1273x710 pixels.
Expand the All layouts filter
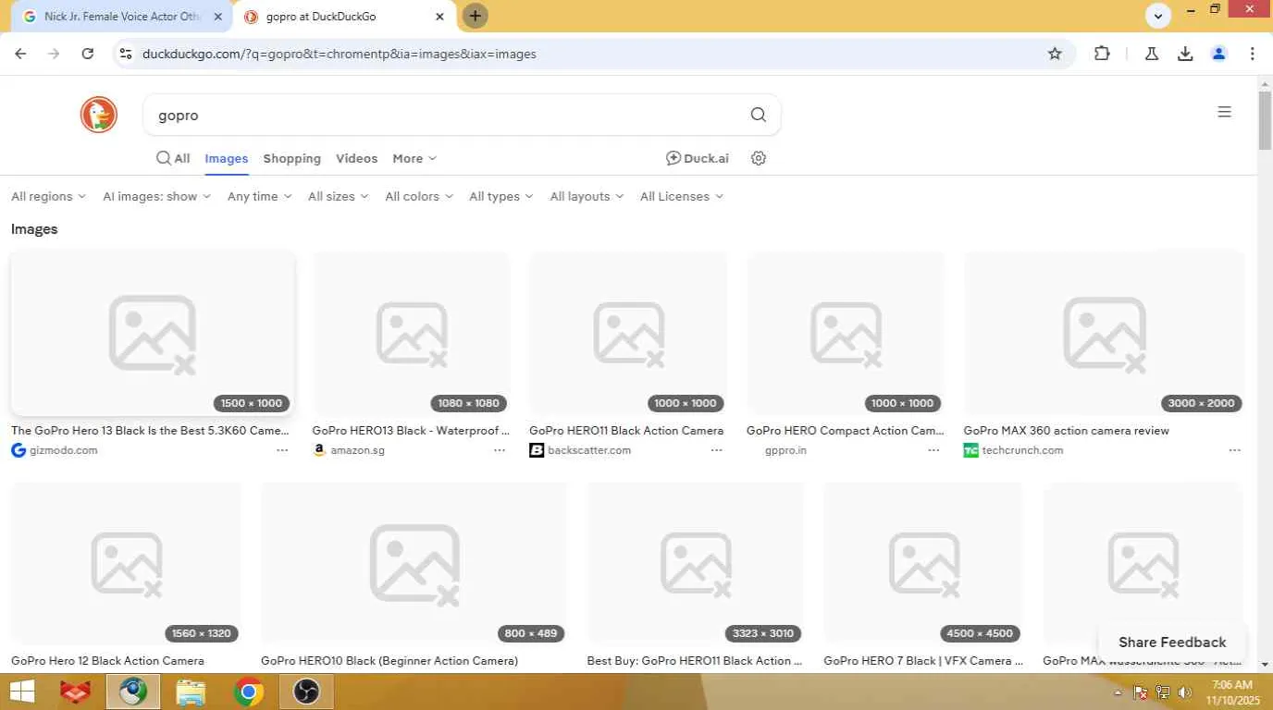point(587,196)
